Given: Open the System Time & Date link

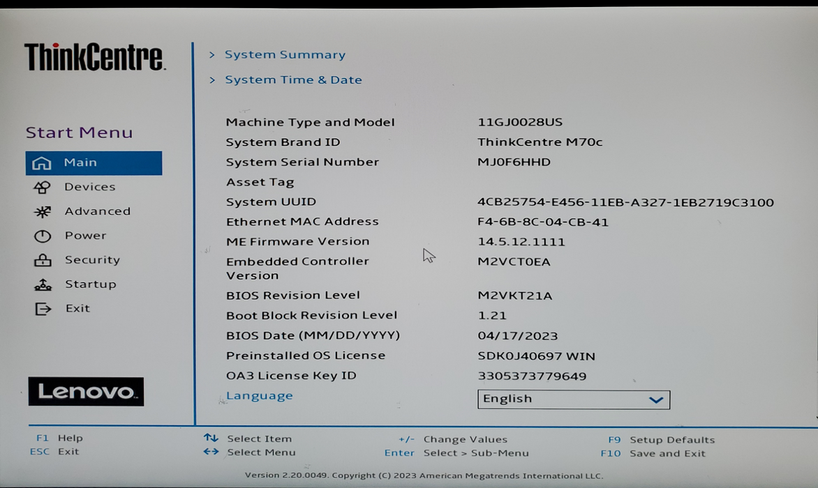Looking at the screenshot, I should (293, 79).
